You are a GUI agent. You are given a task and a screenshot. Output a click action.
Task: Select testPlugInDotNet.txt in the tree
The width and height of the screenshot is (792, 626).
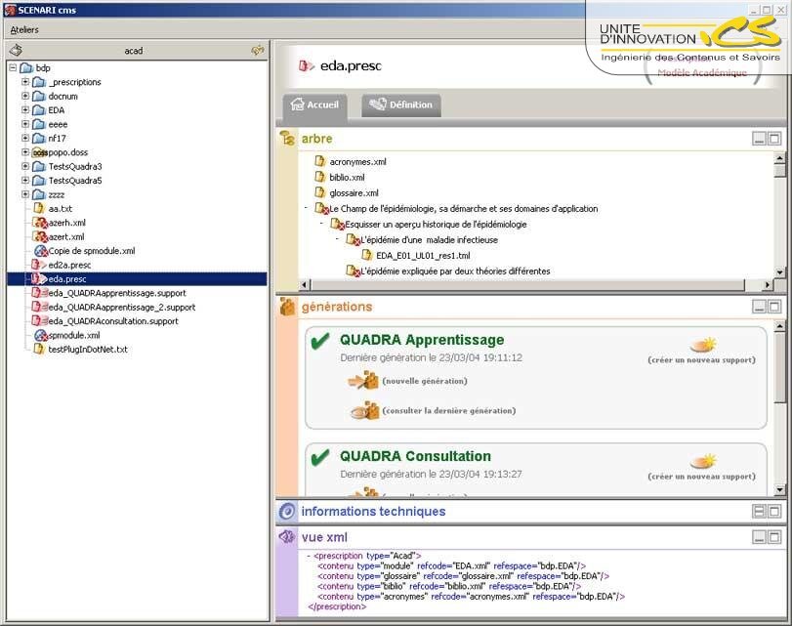[87, 349]
